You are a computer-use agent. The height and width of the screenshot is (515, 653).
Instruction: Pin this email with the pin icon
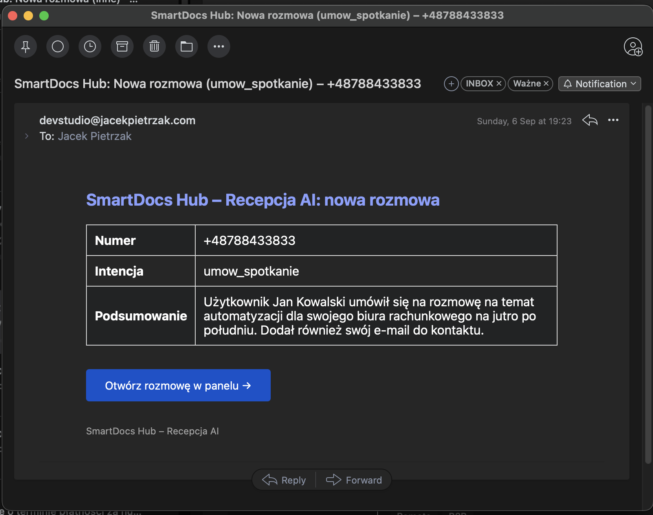[x=26, y=46]
